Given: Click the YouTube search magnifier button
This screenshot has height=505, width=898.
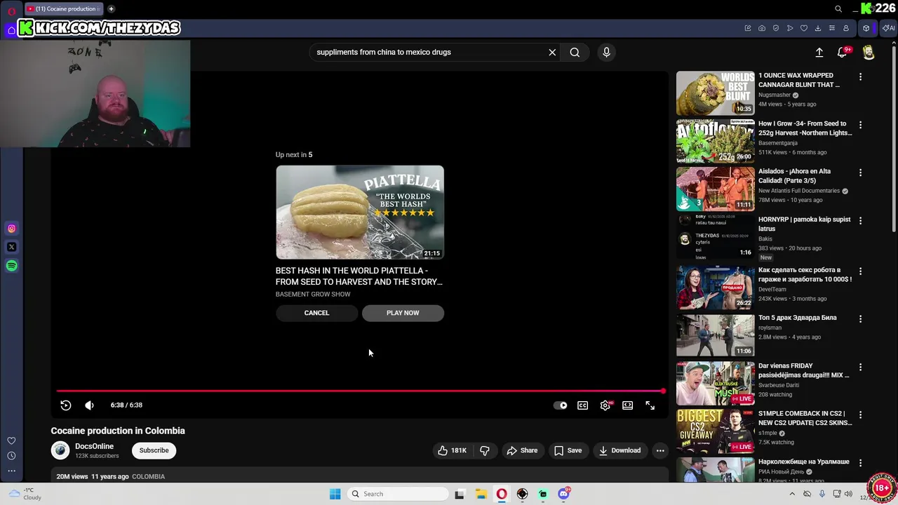Looking at the screenshot, I should tap(575, 52).
